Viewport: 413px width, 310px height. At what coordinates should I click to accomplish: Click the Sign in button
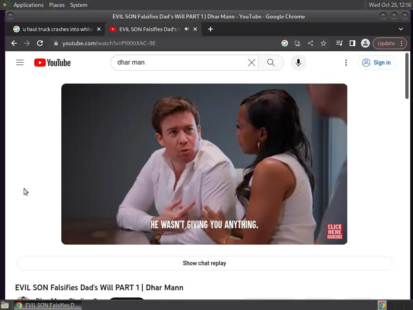coord(377,63)
